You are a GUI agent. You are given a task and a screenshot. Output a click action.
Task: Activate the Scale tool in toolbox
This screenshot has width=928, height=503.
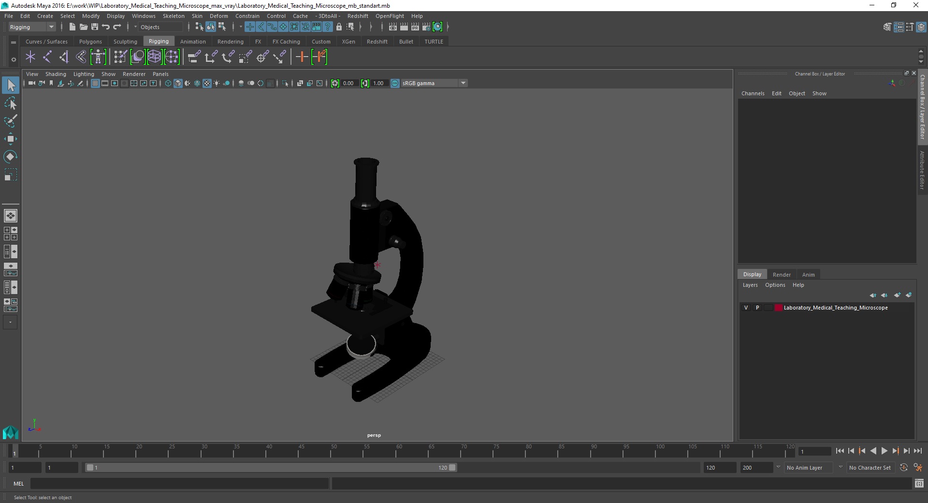(x=11, y=175)
